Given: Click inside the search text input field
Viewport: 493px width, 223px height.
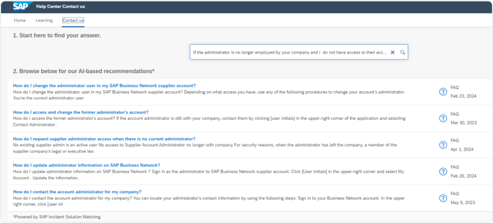Looking at the screenshot, I should click(x=289, y=52).
